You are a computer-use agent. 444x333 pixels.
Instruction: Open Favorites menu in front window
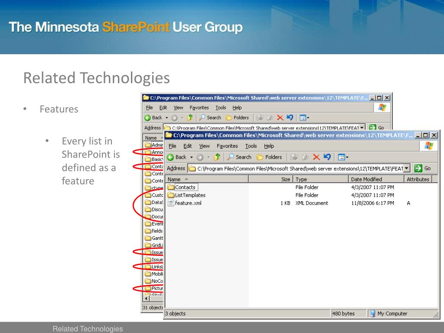pos(227,146)
